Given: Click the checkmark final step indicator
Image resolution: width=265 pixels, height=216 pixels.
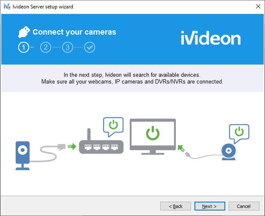Looking at the screenshot, I should coord(90,47).
